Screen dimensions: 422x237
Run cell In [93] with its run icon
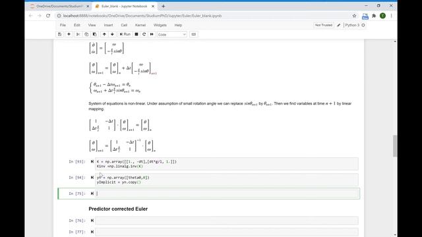pyautogui.click(x=92, y=161)
